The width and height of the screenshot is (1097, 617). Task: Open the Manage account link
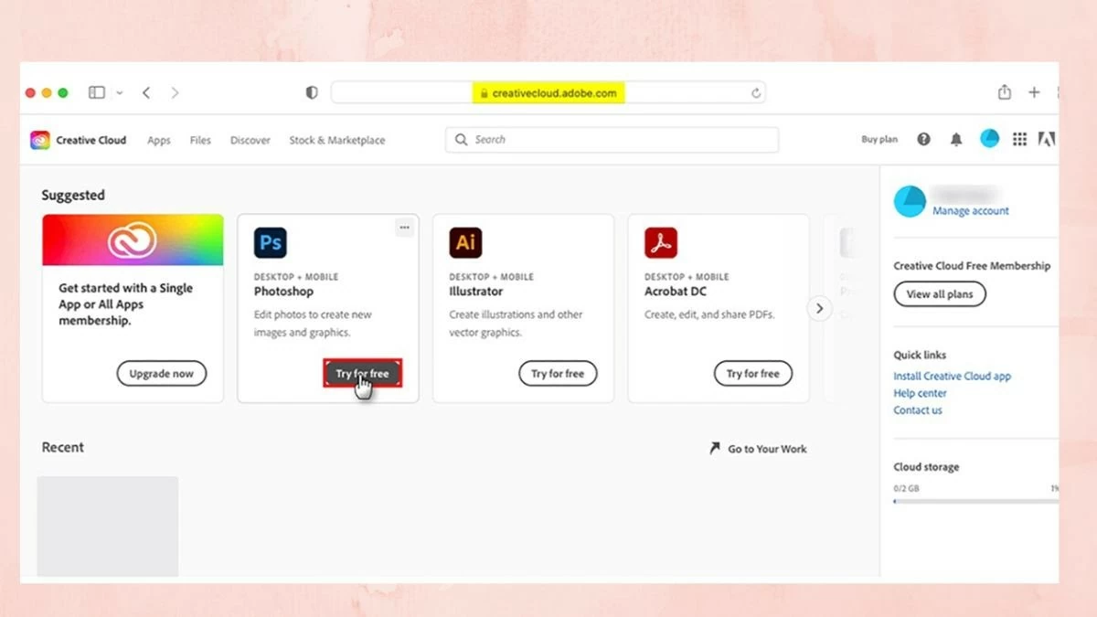pos(970,211)
